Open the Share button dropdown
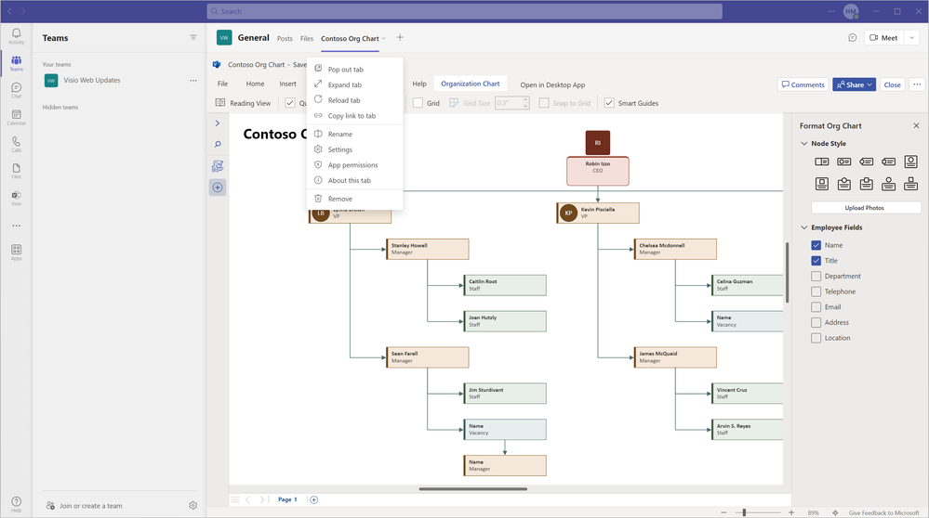929x518 pixels. tap(869, 84)
